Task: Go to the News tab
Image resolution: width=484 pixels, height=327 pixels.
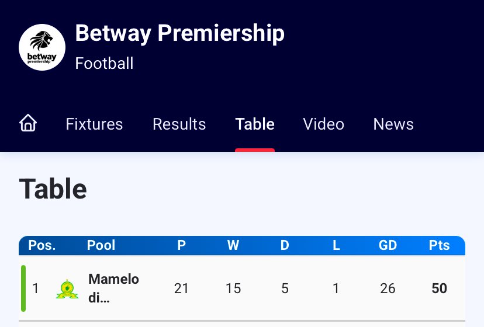Action: [393, 124]
